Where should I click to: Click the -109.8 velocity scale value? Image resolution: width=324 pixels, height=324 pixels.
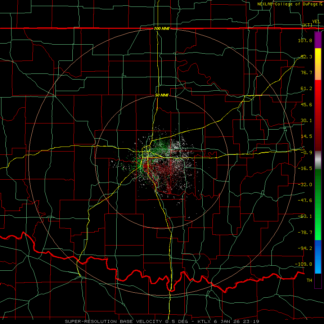(x=304, y=264)
